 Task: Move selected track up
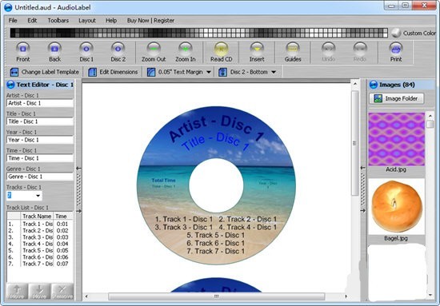pos(17,292)
